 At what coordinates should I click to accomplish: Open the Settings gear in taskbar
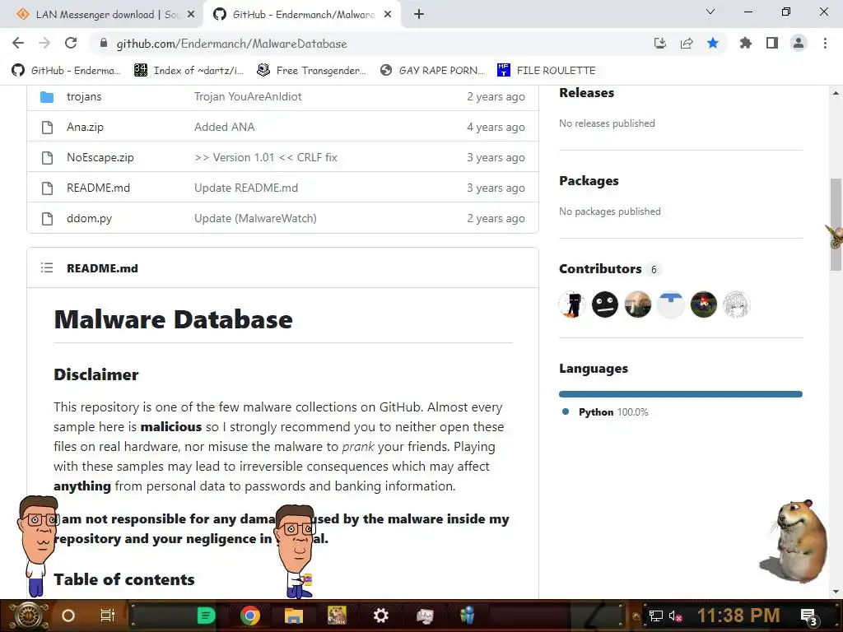coord(380,616)
